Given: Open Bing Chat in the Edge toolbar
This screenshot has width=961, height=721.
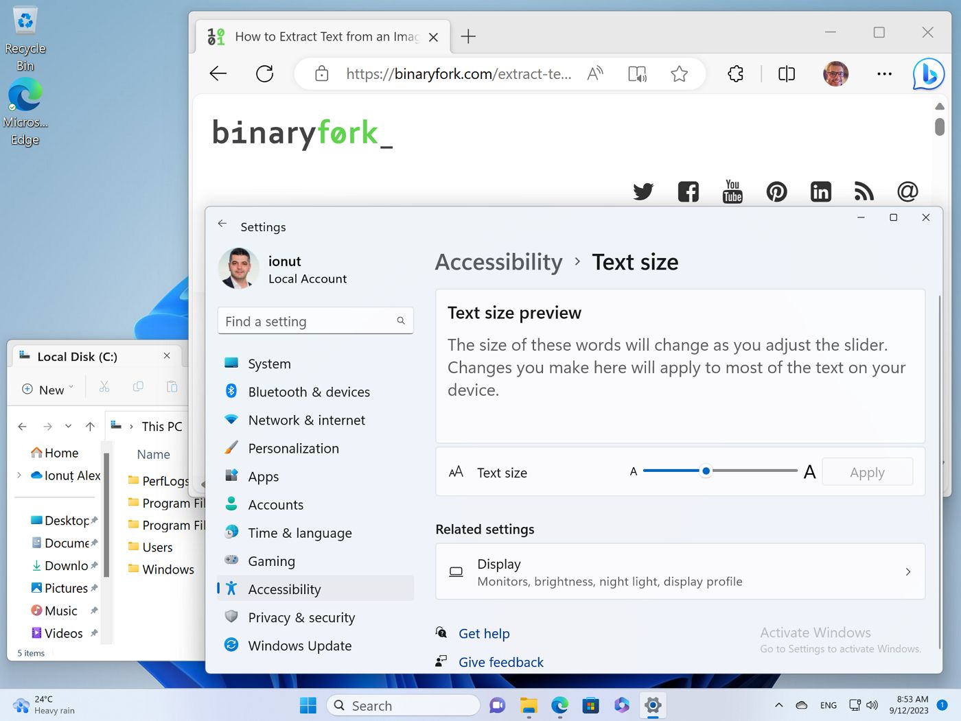Looking at the screenshot, I should pyautogui.click(x=928, y=74).
